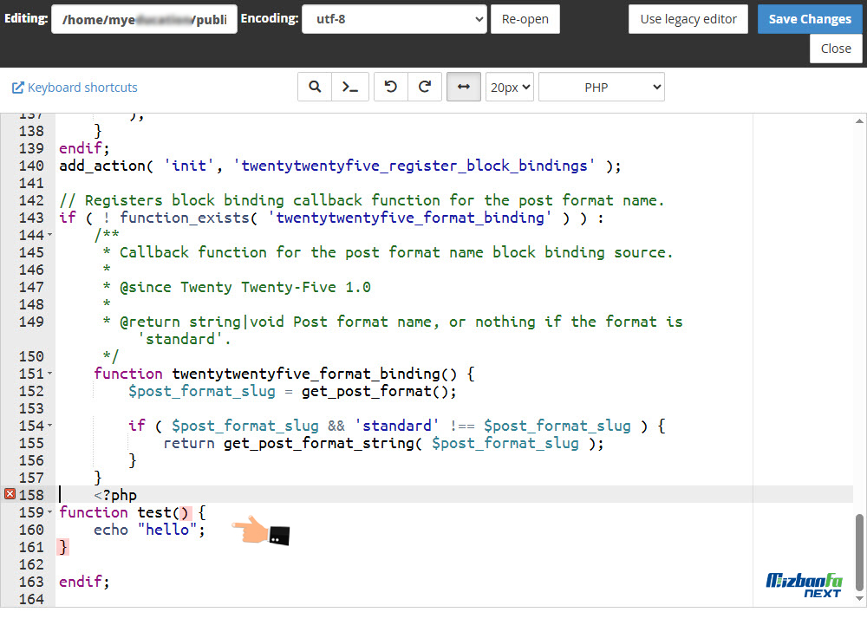Fold the if statement at line 154
This screenshot has height=625, width=867.
tap(50, 425)
